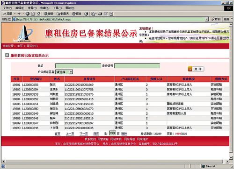
Task: Click the 特殊情况 column header
Action: coord(189,79)
